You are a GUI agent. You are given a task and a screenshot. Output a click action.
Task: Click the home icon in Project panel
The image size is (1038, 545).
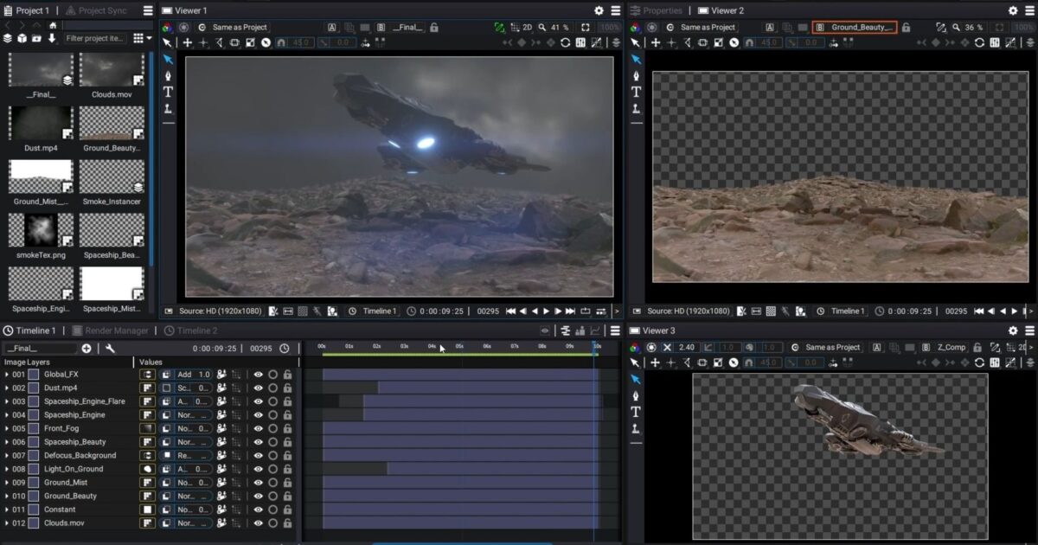coord(52,25)
